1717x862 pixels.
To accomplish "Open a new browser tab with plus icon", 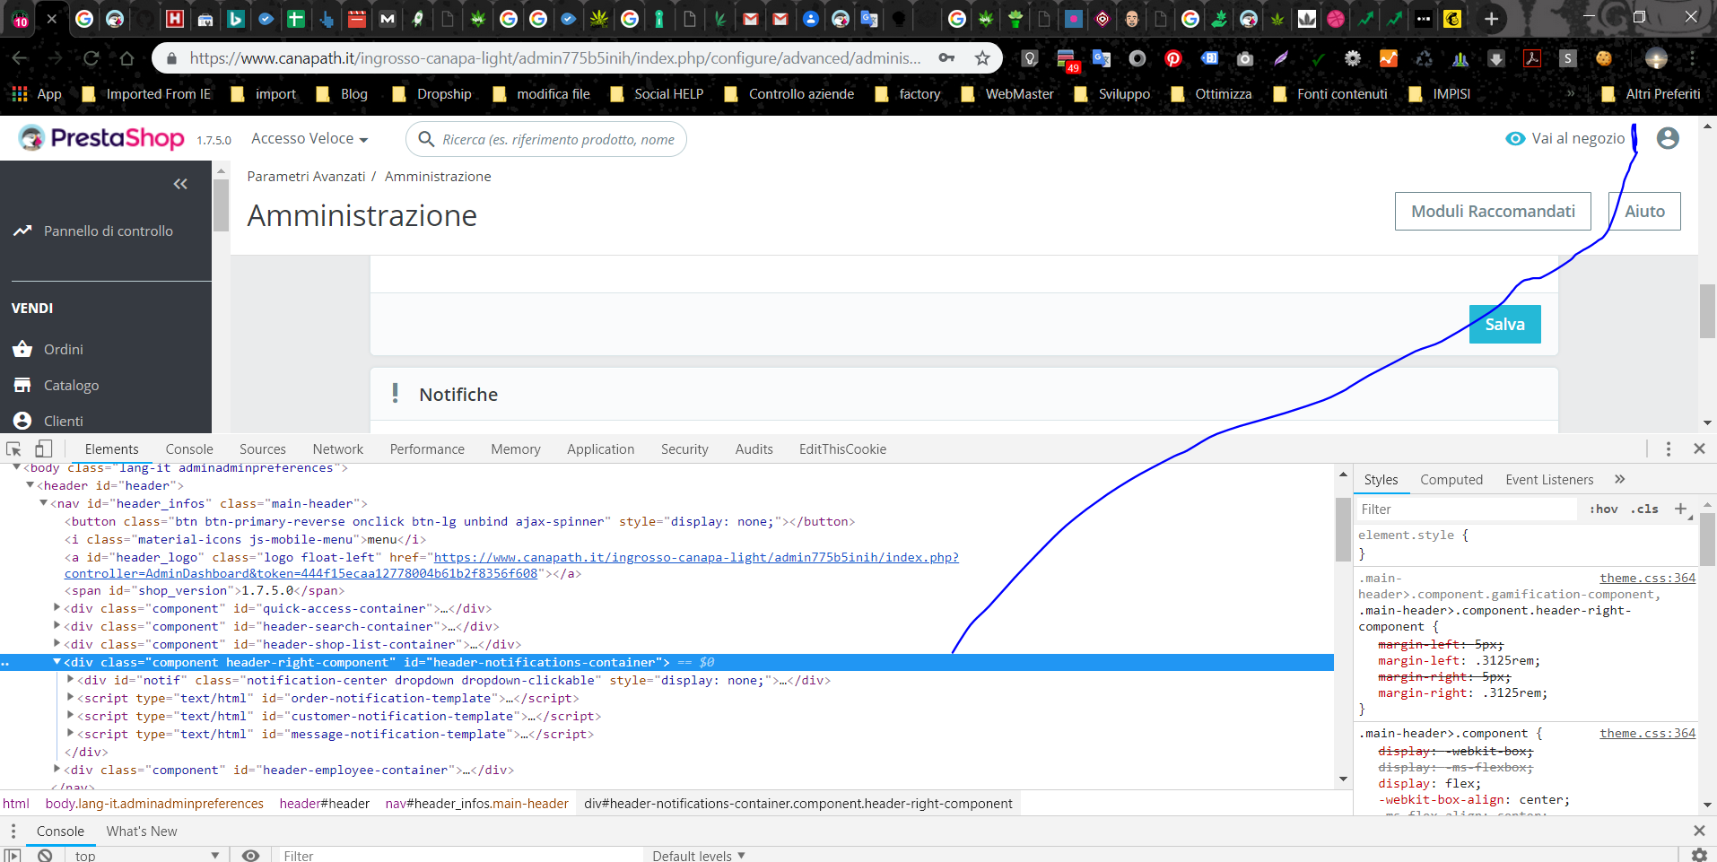I will pos(1492,19).
